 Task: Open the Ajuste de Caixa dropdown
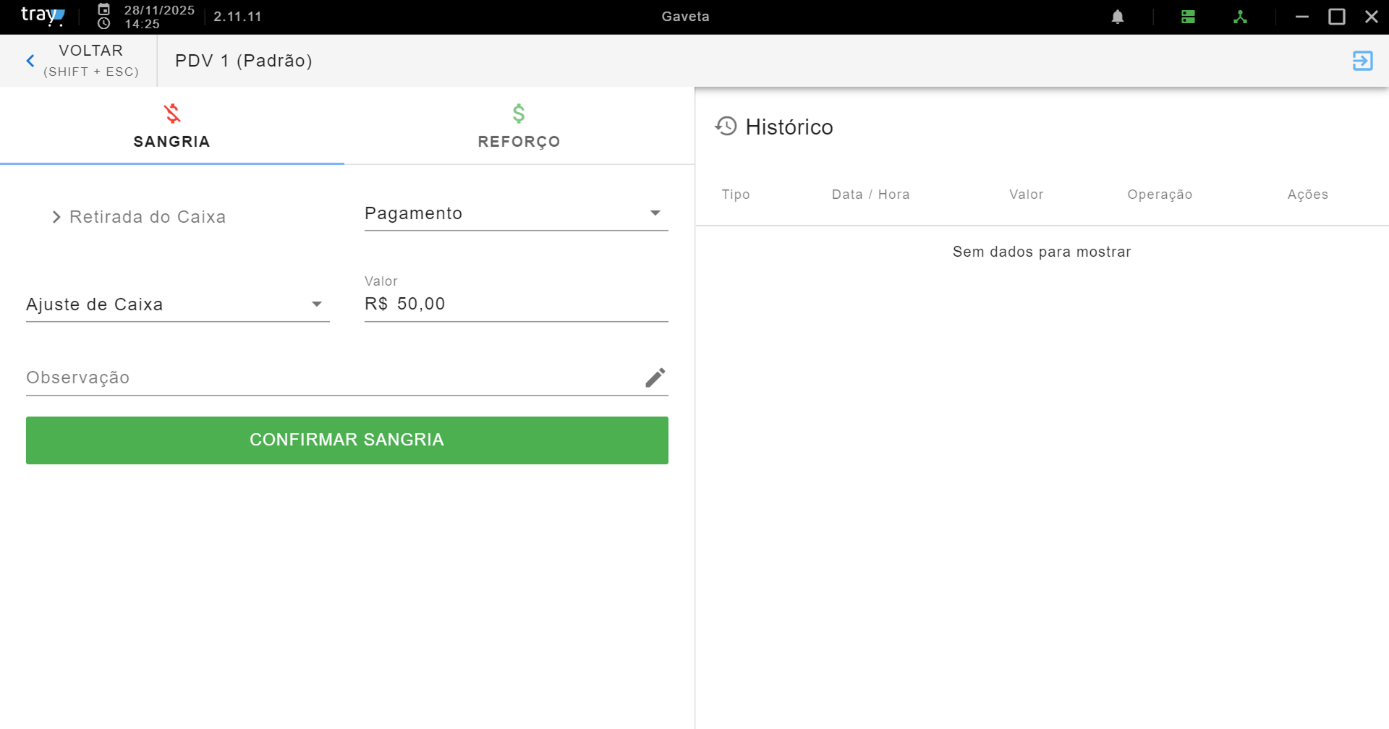coord(178,304)
